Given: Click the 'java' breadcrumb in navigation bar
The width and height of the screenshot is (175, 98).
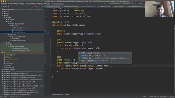Looking at the screenshot, I should click(x=28, y=4).
